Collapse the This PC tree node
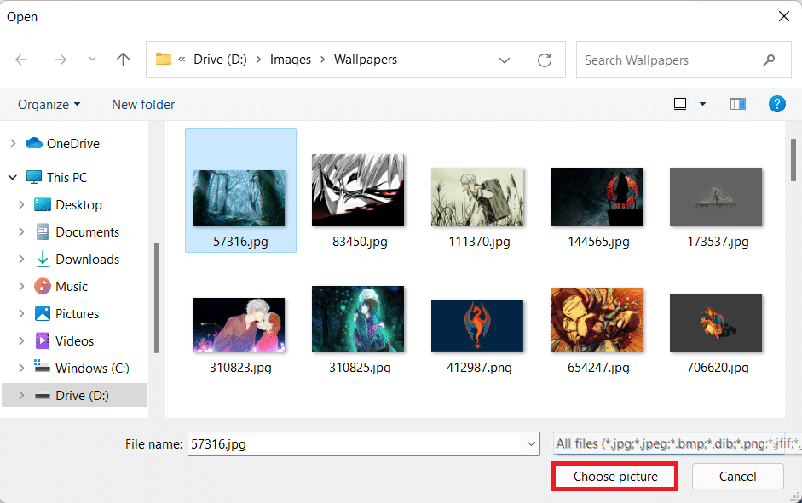The height and width of the screenshot is (503, 802). point(13,177)
